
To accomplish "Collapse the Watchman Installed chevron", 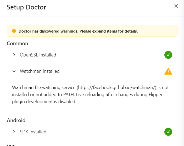I will (14, 71).
